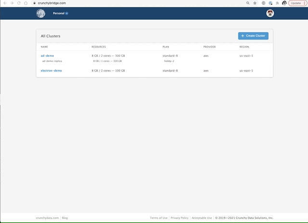Select the electron-demo aws provider cell
Screen dimensions: 308x223
[206, 70]
